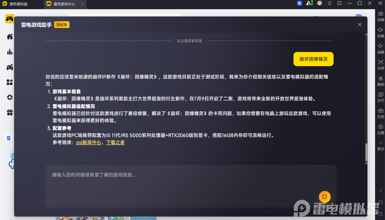This screenshot has height=220, width=385.
Task: Click the blue lightning bolt icon in title bar
Action: 299,3
